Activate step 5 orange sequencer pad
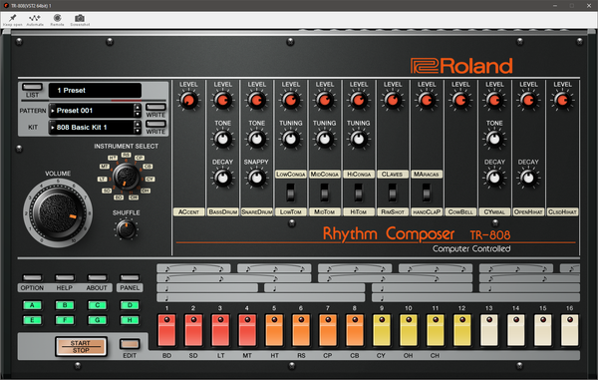Image resolution: width=598 pixels, height=380 pixels. [274, 330]
